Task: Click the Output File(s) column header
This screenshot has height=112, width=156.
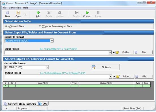Action: (106, 83)
